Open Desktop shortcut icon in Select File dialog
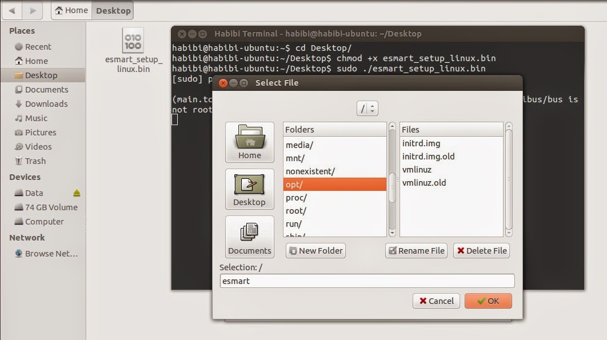Image resolution: width=607 pixels, height=340 pixels. (250, 189)
